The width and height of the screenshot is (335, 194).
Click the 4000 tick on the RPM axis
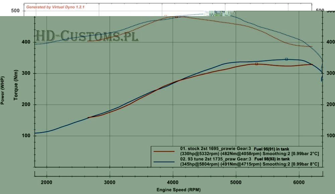click(173, 182)
